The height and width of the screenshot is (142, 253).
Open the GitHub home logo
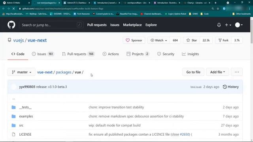tap(11, 25)
